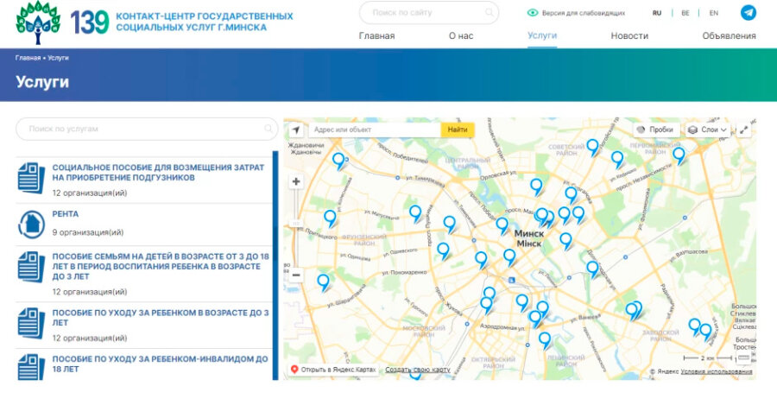Click document icon for disabled child care allowance
777x405 pixels.
[31, 367]
